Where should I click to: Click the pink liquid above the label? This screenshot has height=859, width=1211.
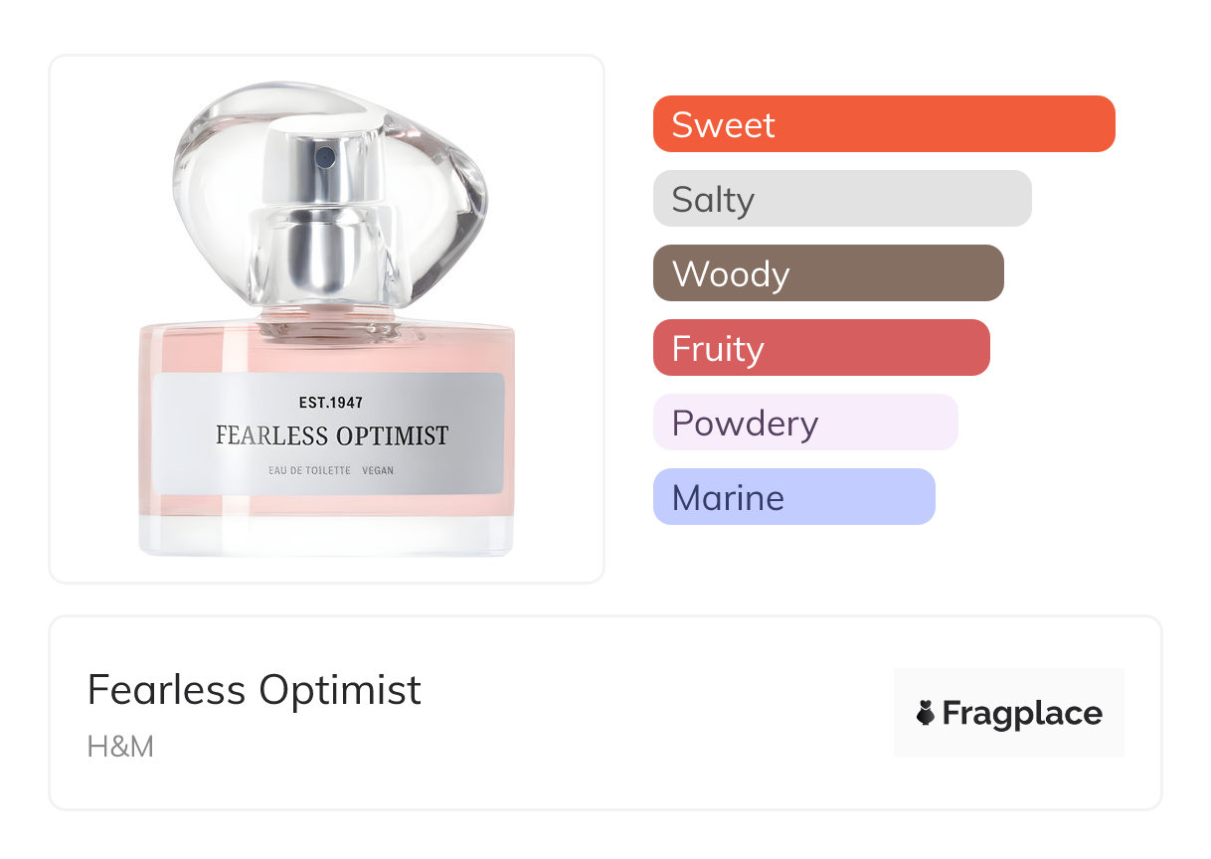point(328,348)
